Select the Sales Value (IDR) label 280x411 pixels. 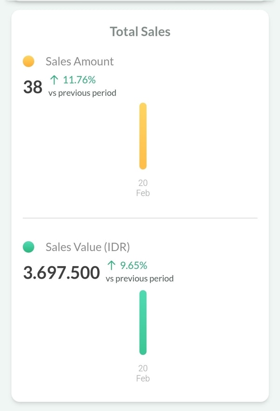[x=88, y=247]
